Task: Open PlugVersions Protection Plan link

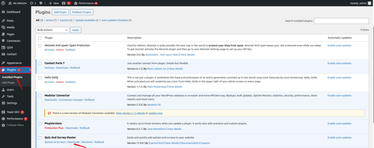Action: pos(54,128)
